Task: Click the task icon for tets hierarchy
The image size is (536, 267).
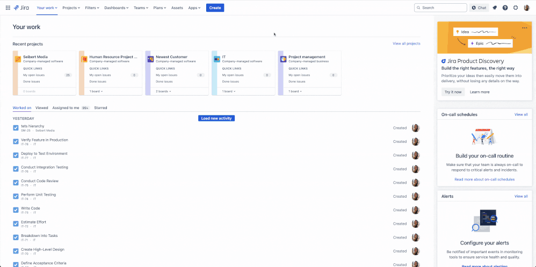Action: [16, 128]
